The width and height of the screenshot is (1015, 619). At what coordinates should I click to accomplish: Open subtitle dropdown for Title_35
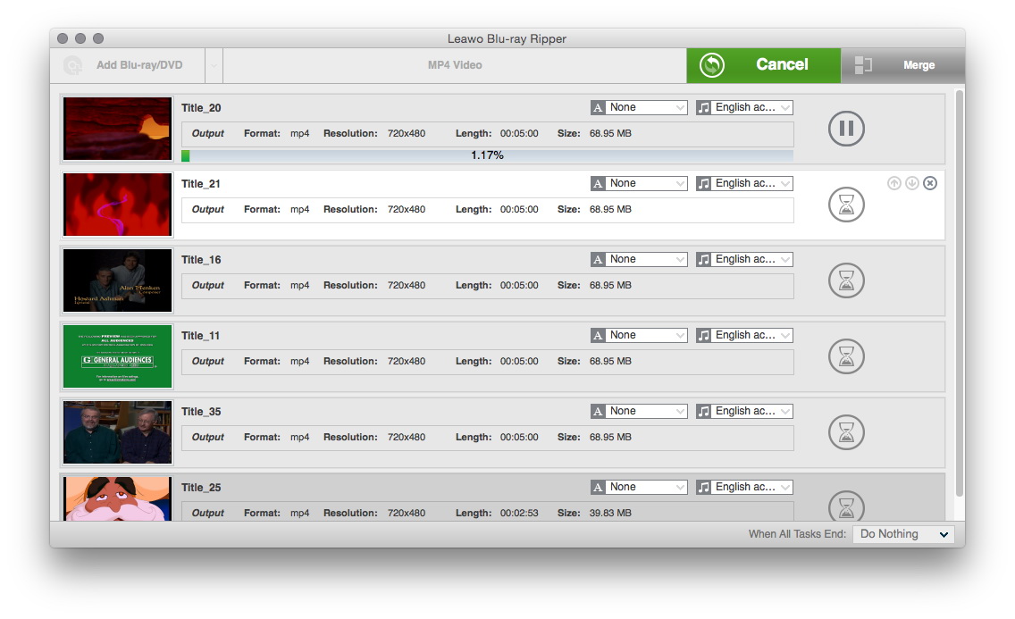pyautogui.click(x=639, y=411)
